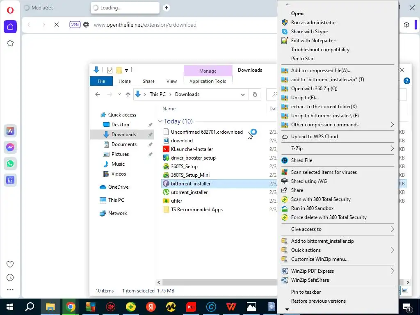
Task: Expand WinZip Quick actions submenu
Action: coord(338,250)
